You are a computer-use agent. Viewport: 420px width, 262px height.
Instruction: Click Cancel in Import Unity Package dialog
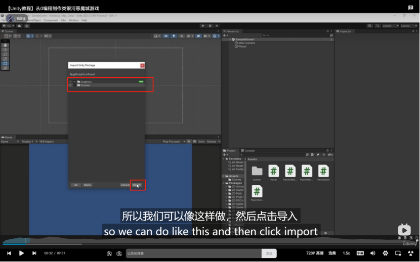125,185
